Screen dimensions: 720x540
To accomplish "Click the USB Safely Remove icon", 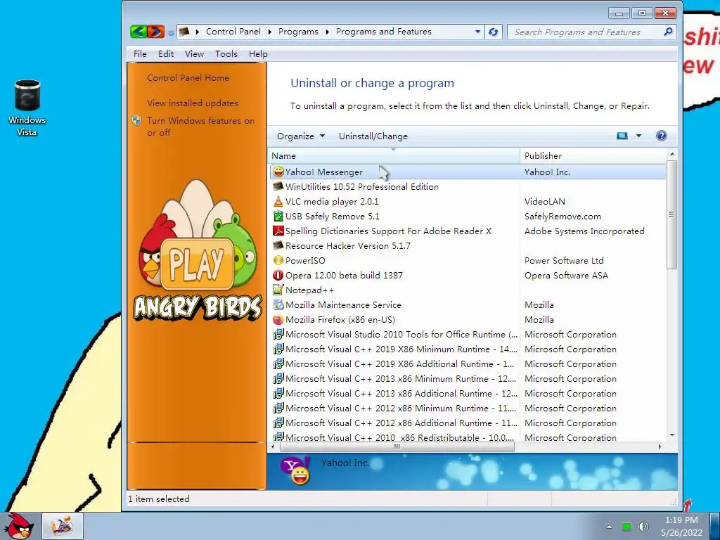I will click(278, 216).
